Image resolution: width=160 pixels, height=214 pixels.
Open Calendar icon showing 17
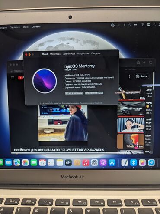[42, 163]
